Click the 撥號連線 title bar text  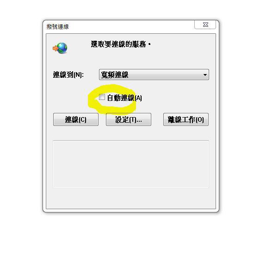pyautogui.click(x=57, y=26)
